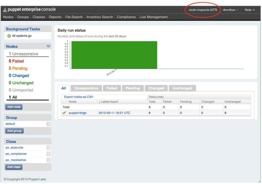Open node requests (577)

pyautogui.click(x=203, y=10)
